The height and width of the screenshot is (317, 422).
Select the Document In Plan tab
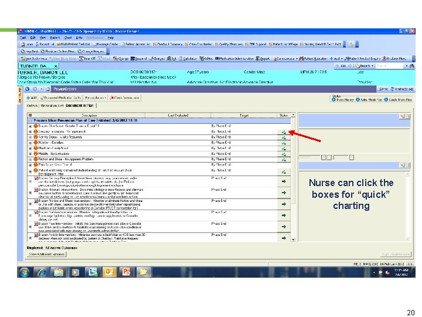[x=80, y=106]
